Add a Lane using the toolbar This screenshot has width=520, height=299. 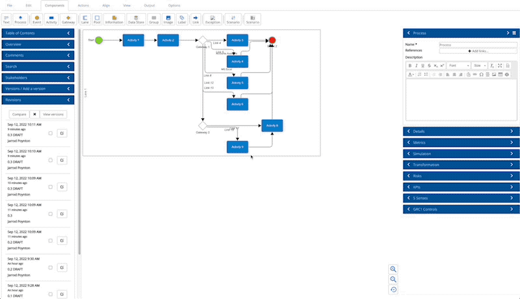point(85,19)
